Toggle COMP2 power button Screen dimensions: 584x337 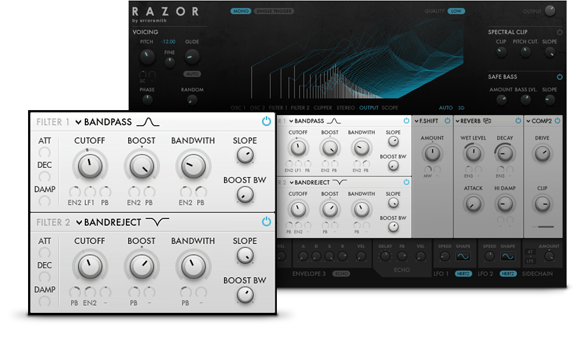click(558, 121)
